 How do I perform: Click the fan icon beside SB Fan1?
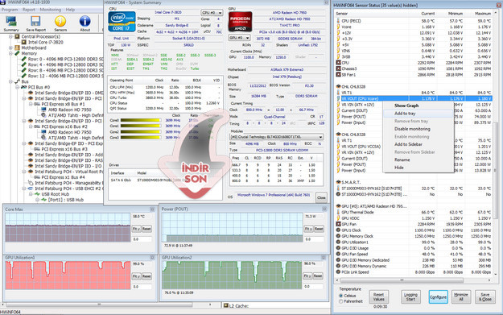click(x=338, y=74)
